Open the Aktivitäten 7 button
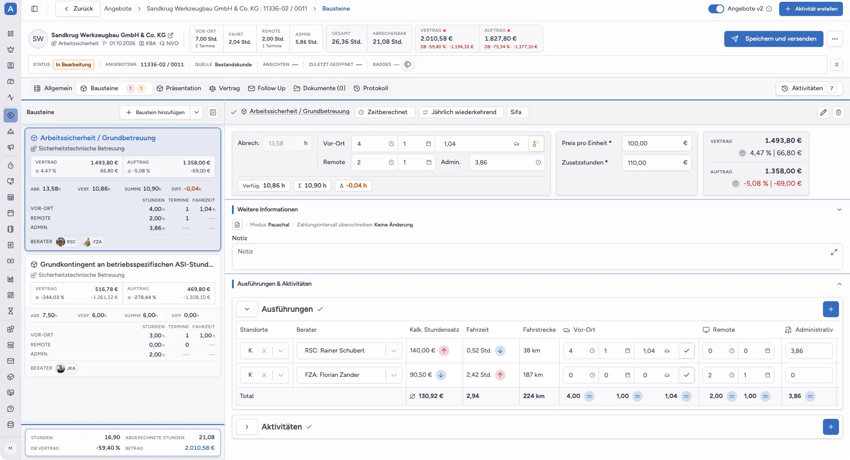 (809, 88)
